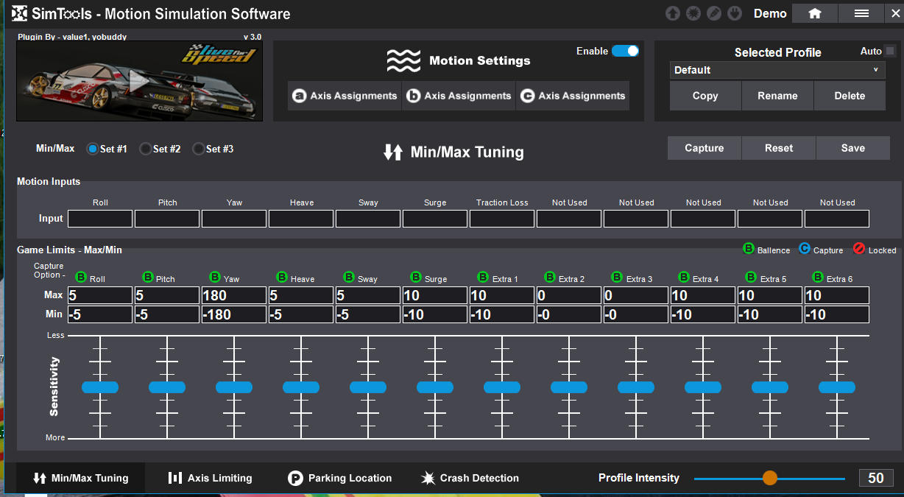Click the green B icon next to Extra 4

click(684, 278)
